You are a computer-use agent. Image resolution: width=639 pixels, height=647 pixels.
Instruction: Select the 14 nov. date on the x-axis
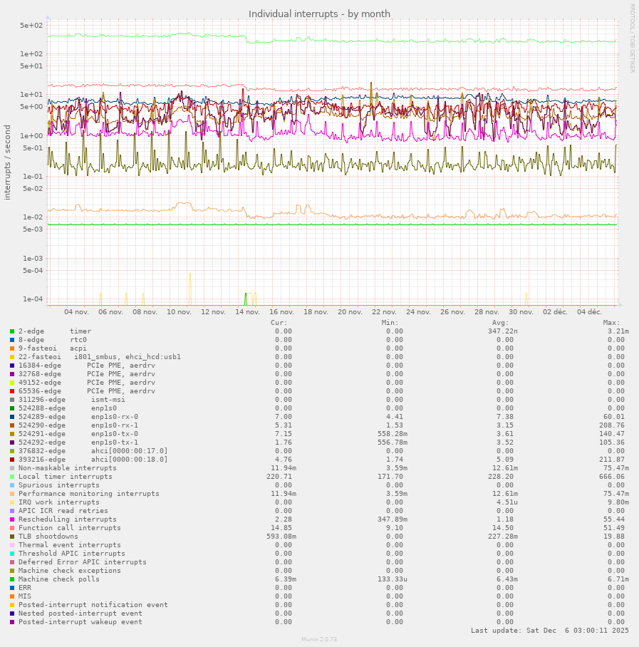[247, 312]
